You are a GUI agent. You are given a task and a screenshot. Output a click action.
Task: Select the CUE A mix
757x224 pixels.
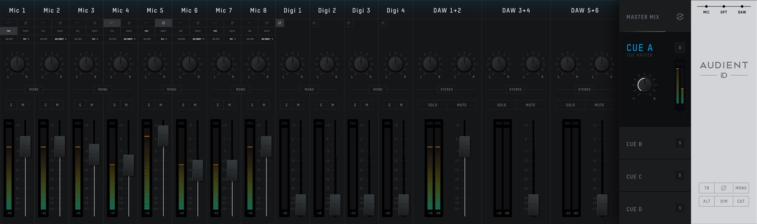tap(640, 48)
